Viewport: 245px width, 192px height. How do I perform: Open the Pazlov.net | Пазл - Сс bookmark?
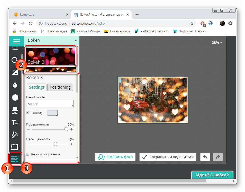pos(152,31)
